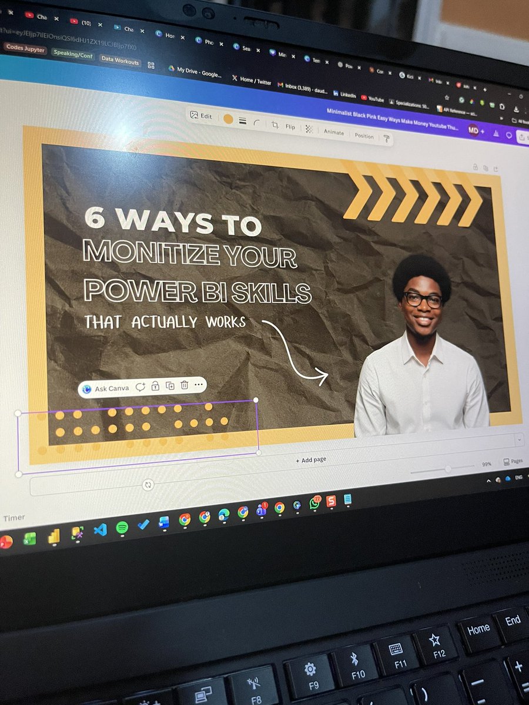
Task: Open the Excel icon on the taskbar
Action: coord(29,538)
